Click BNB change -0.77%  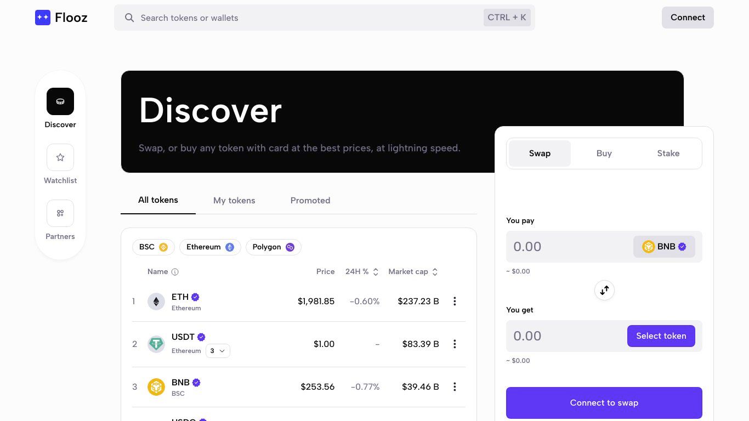coord(365,387)
